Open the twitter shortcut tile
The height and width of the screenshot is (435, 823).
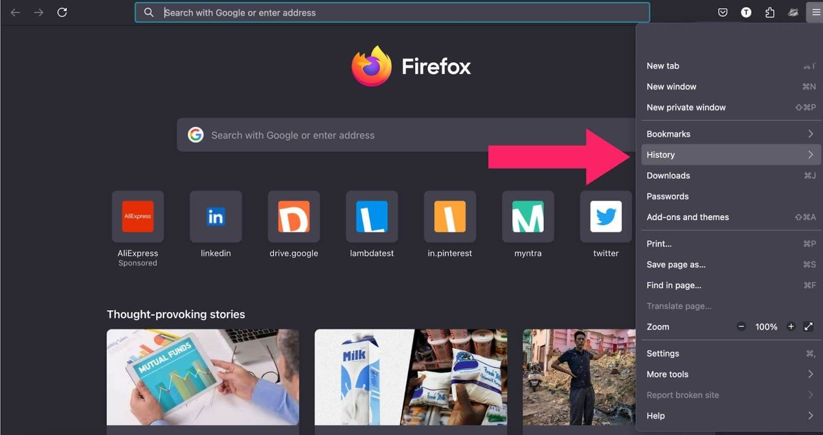click(606, 216)
